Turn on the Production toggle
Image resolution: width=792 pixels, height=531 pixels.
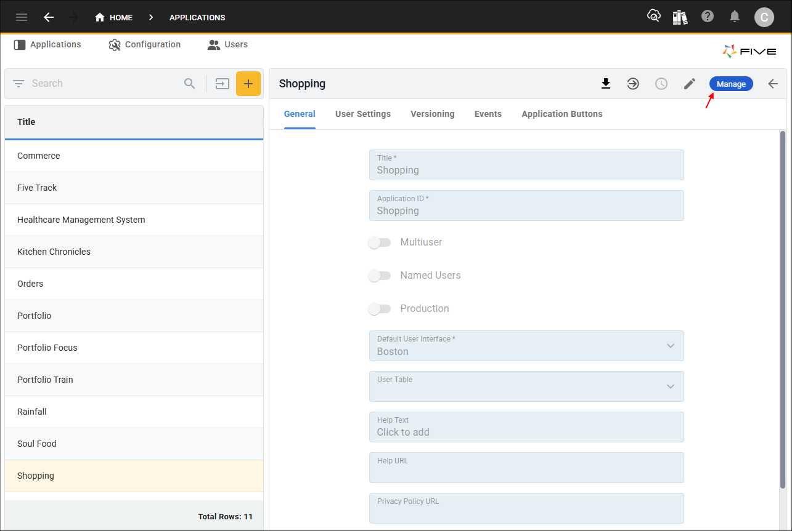(380, 309)
